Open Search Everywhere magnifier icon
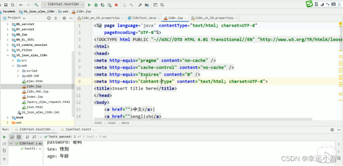This screenshot has height=166, width=343. pyautogui.click(x=162, y=5)
